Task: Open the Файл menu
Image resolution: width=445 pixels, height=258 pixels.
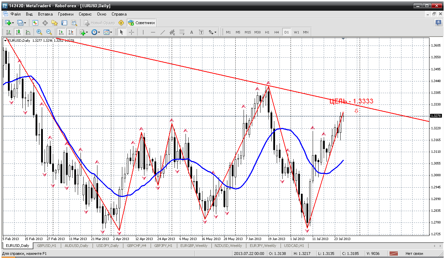Action: (16, 14)
